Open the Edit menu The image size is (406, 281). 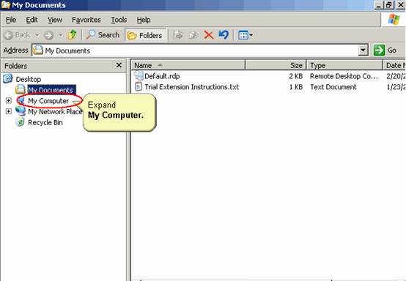(32, 20)
